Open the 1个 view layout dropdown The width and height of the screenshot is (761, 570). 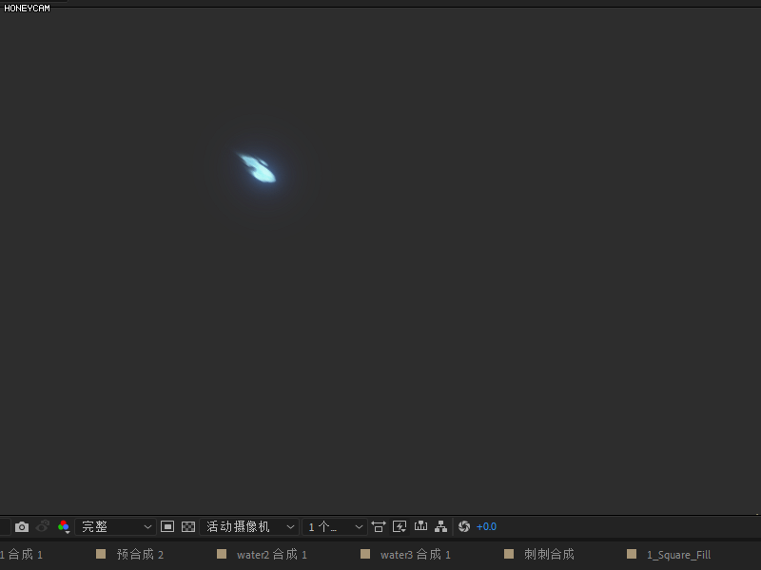tap(334, 527)
